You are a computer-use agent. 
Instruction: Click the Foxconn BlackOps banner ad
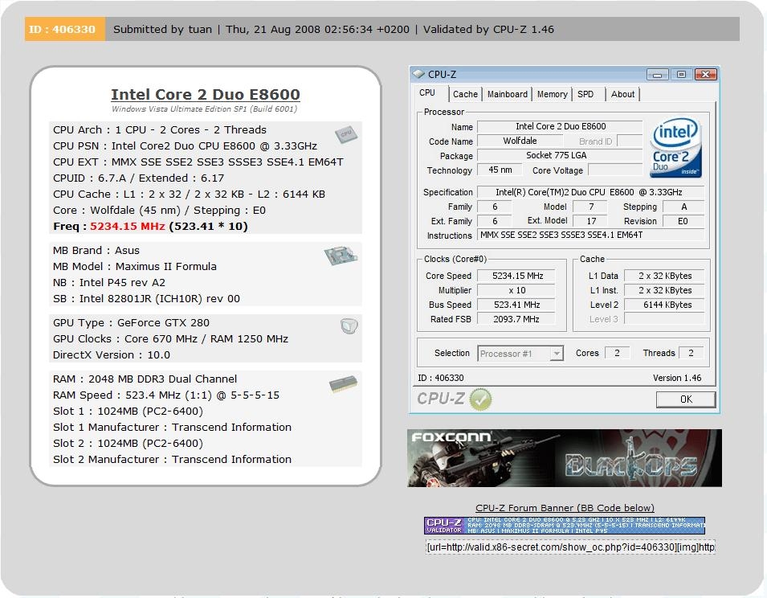tap(564, 458)
